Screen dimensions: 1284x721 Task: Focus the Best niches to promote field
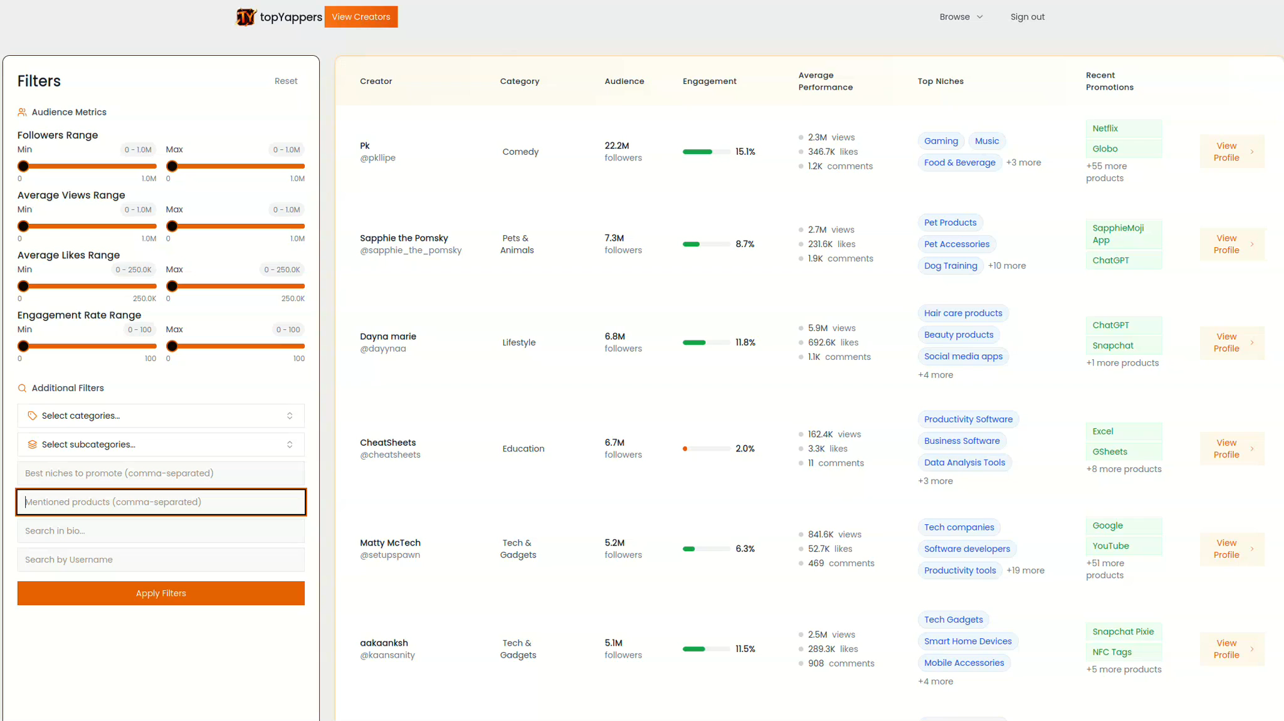(161, 473)
